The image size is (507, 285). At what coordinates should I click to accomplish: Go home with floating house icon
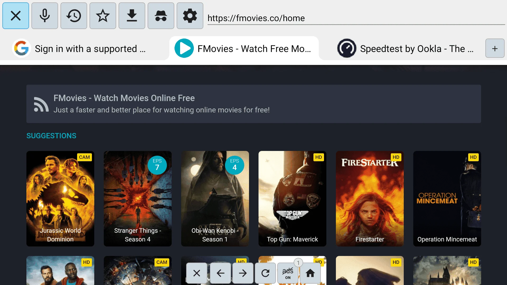click(310, 273)
